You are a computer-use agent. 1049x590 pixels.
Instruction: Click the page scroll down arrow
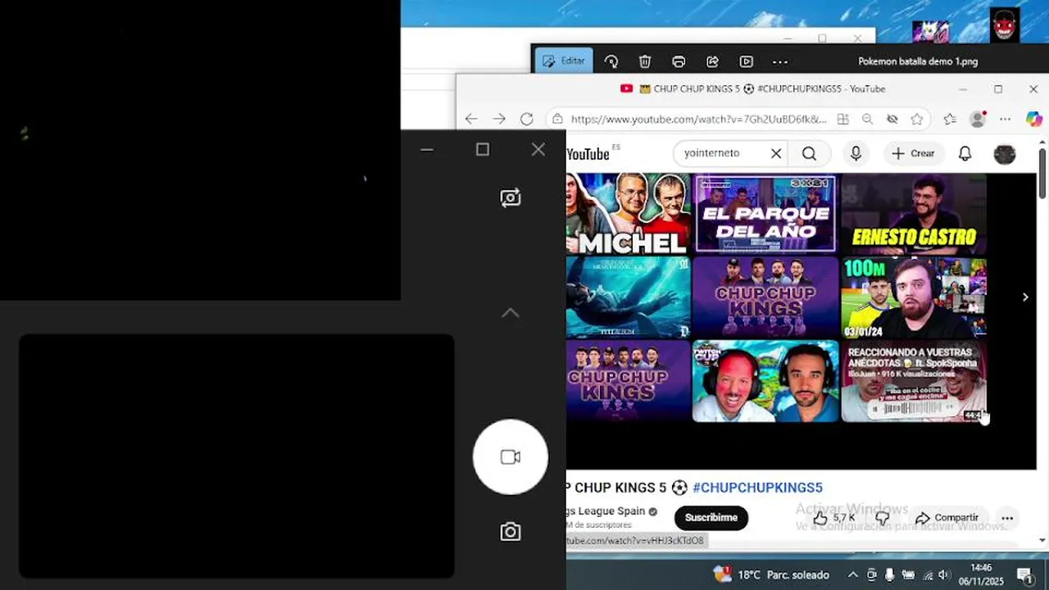[x=1042, y=540]
